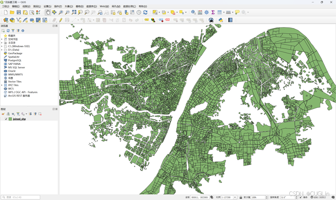Screen dimensions: 336x200
Task: Open the scale dropdown in status bar
Action: coord(235,197)
